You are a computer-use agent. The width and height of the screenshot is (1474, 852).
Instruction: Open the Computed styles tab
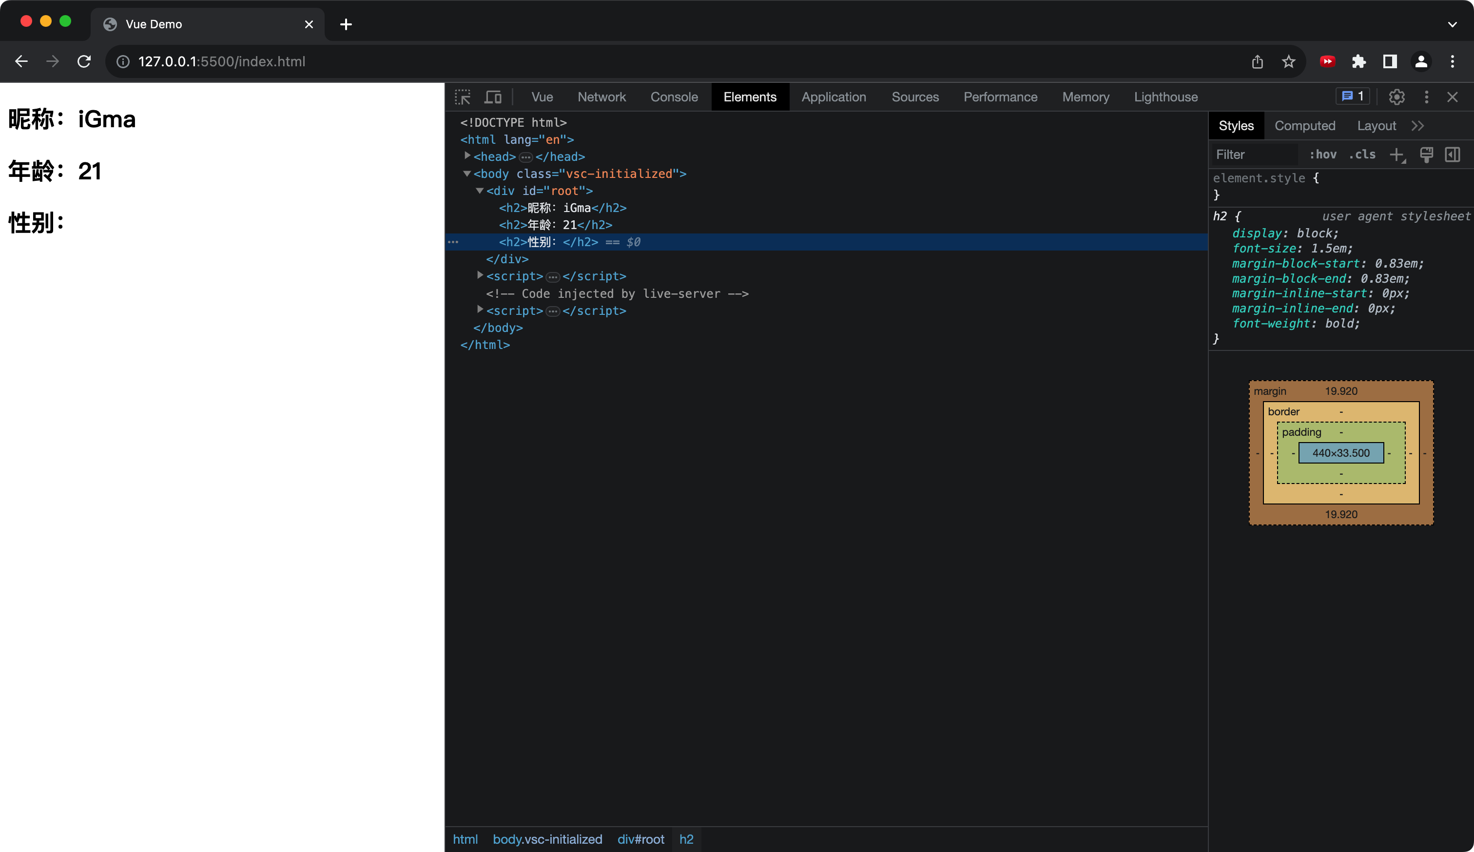coord(1304,126)
